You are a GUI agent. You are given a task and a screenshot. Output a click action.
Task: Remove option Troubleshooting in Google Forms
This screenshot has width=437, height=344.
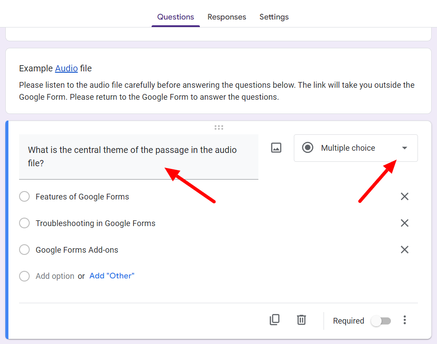[404, 223]
